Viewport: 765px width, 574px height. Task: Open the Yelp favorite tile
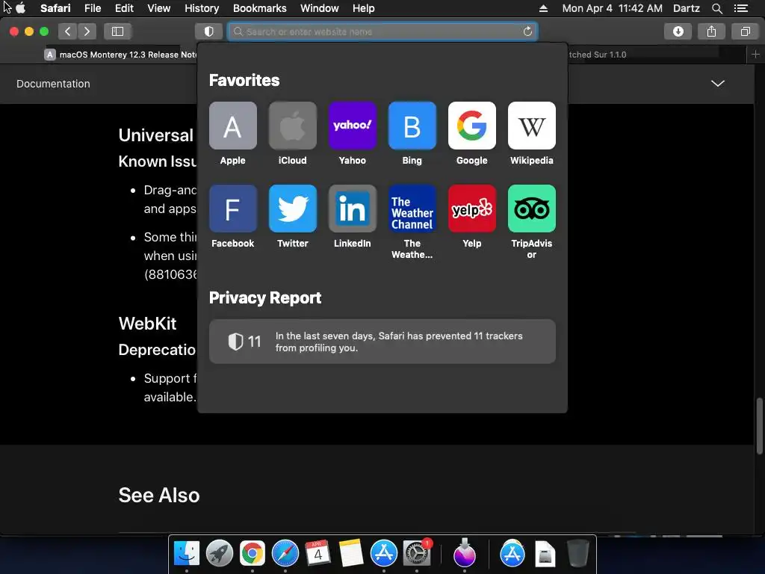(x=472, y=209)
